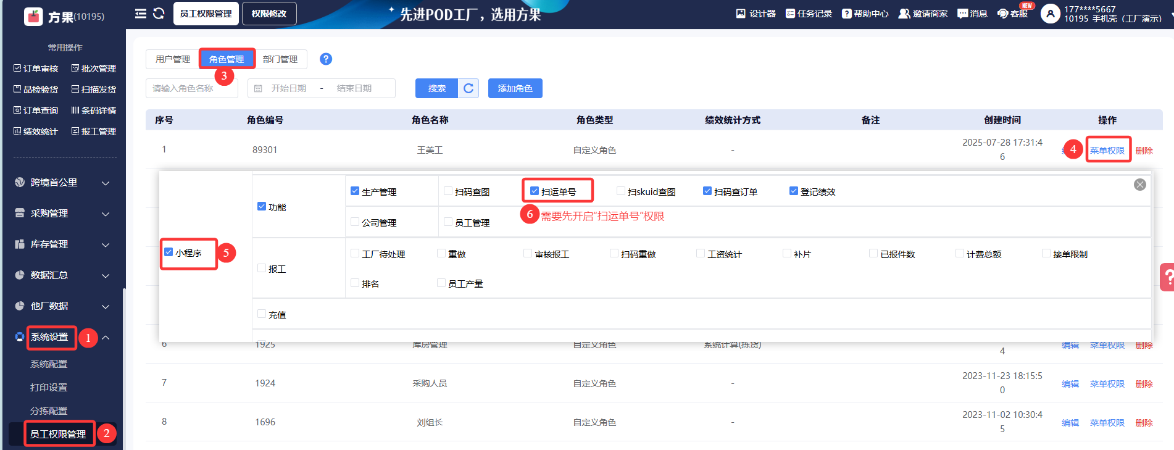Collapse the 系统设置 sidebar section
The width and height of the screenshot is (1174, 450).
(106, 338)
